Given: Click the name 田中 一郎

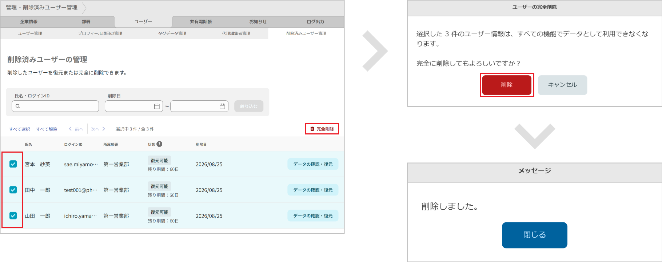Looking at the screenshot, I should [37, 190].
